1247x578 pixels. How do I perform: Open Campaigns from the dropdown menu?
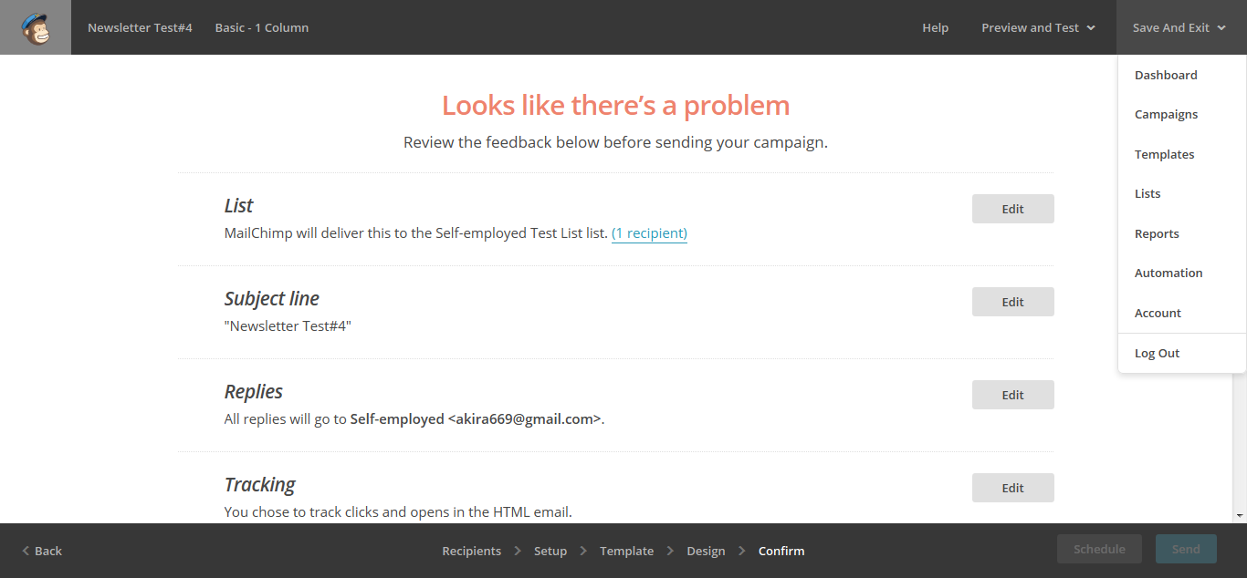coord(1166,115)
